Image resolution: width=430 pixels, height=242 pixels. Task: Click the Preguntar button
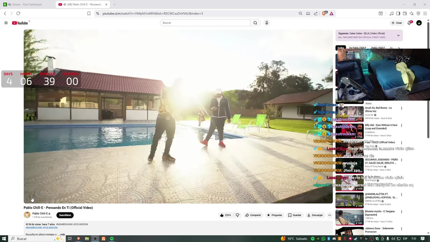274,215
